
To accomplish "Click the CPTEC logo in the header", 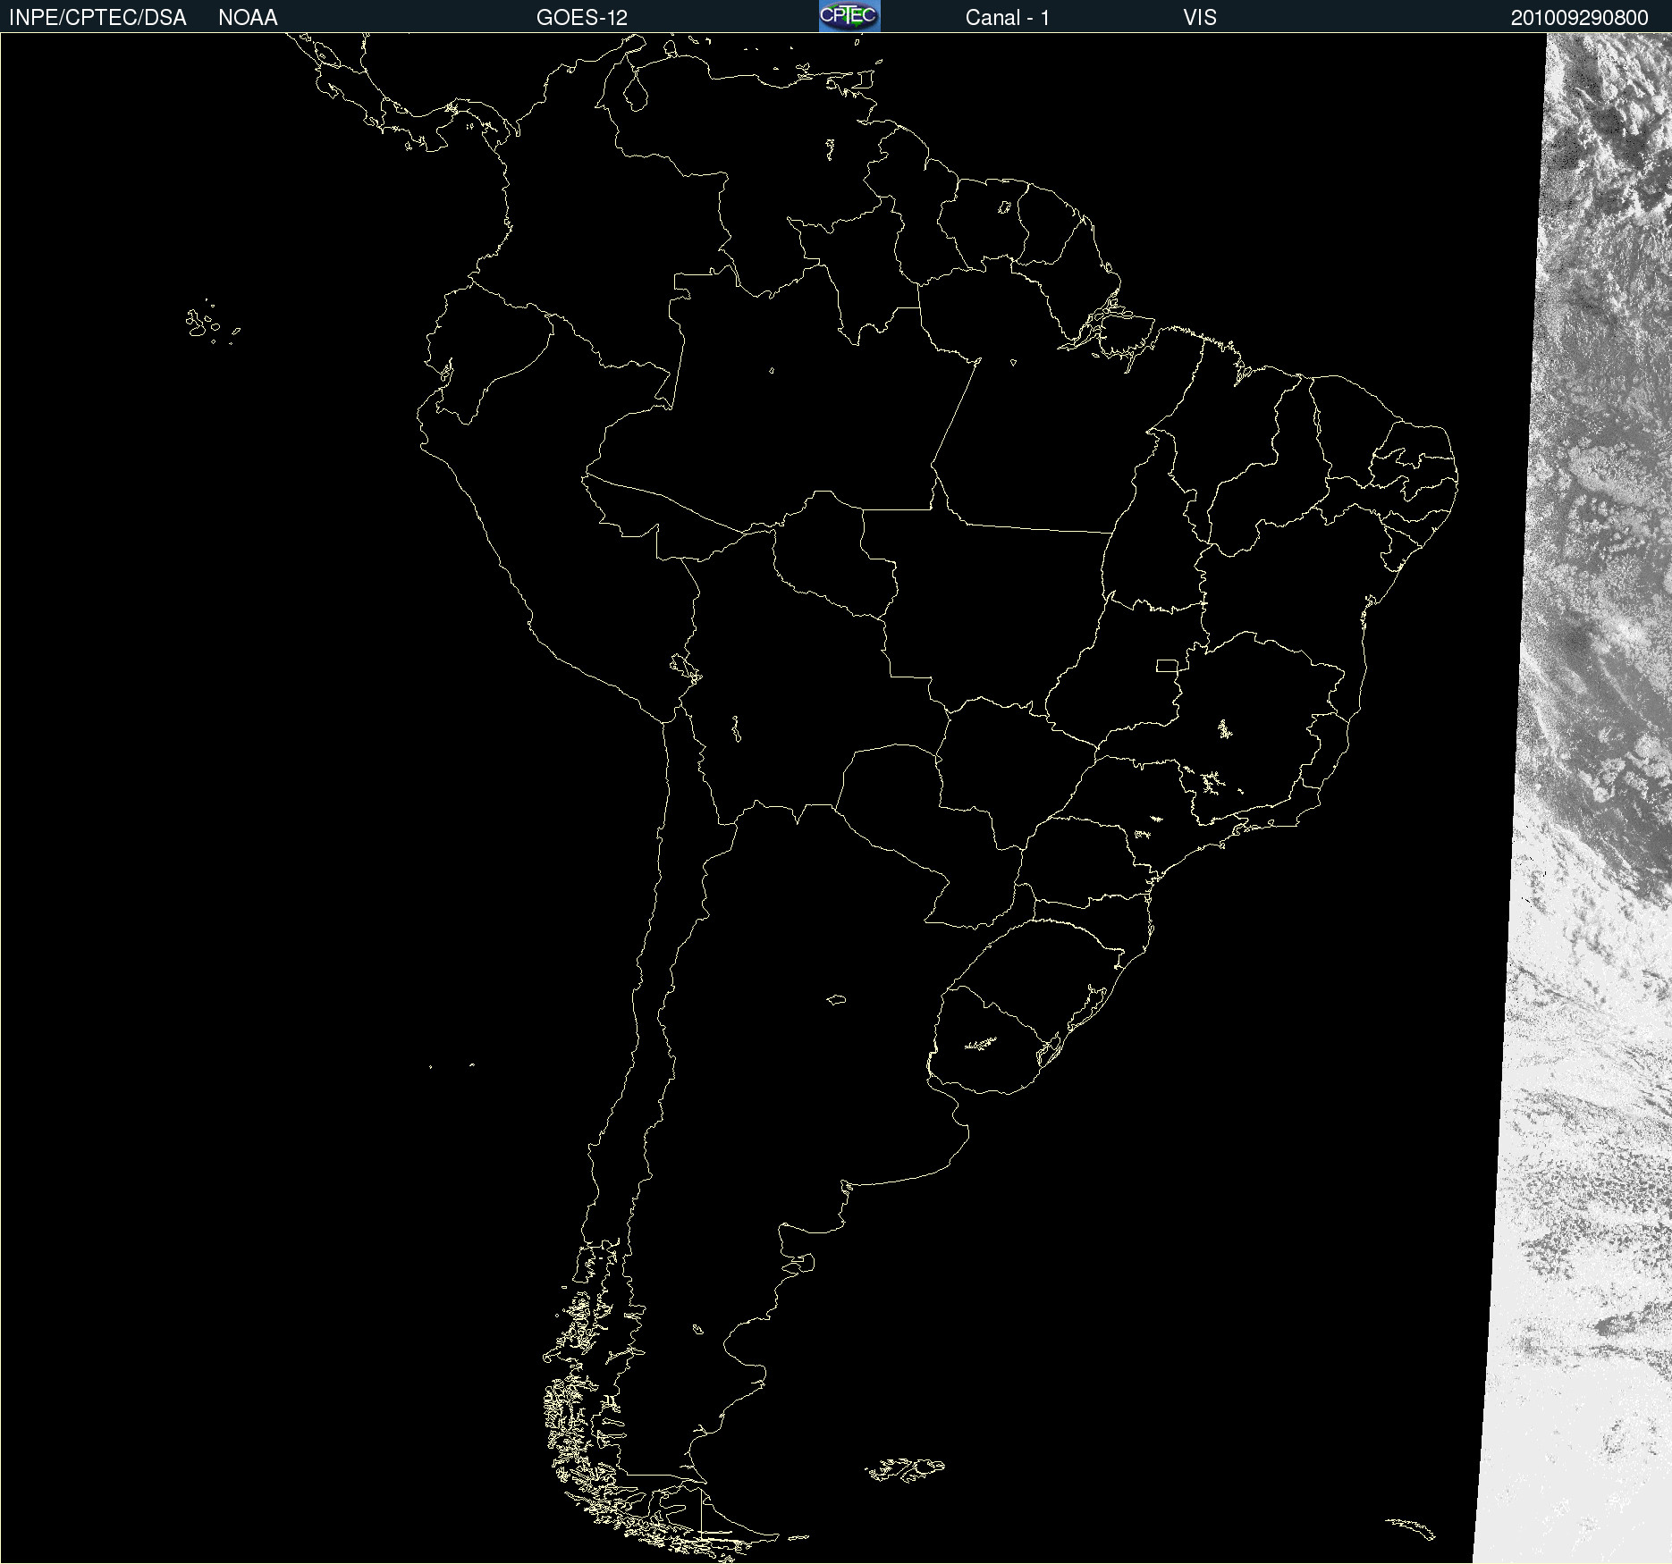I will (x=849, y=16).
